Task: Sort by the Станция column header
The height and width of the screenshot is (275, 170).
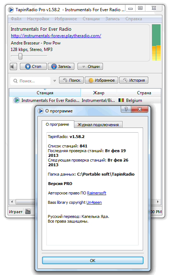Action: pos(45,93)
